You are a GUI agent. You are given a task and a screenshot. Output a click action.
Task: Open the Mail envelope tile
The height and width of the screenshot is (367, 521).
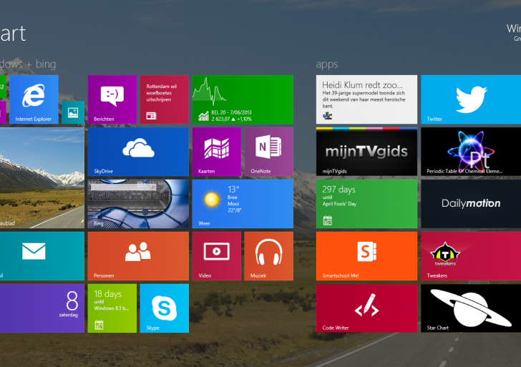42,255
